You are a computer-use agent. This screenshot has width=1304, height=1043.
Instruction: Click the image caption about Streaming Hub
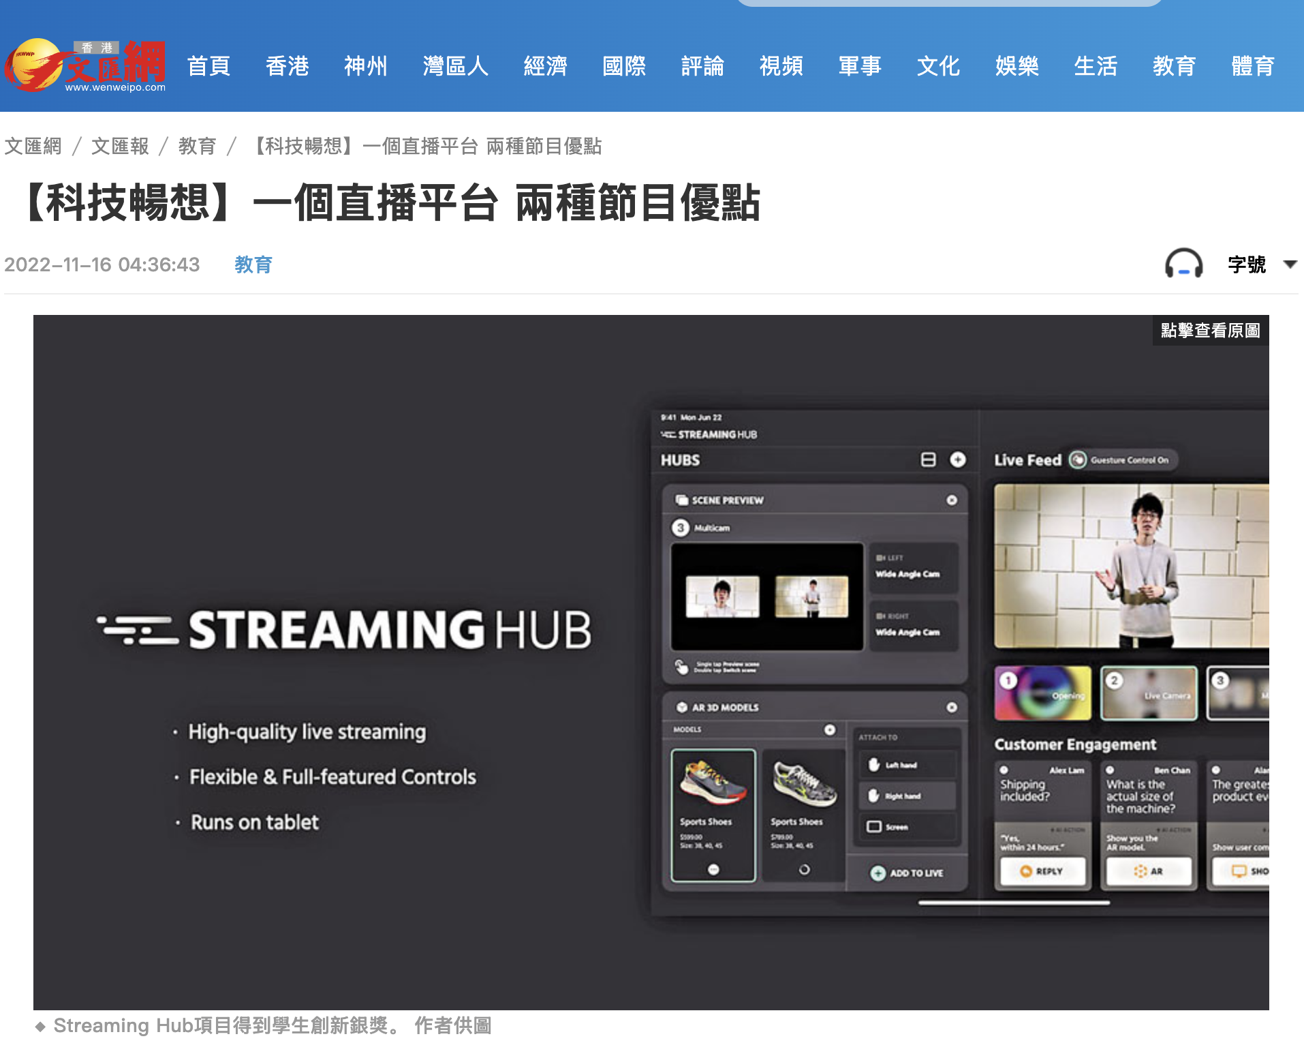click(264, 1025)
